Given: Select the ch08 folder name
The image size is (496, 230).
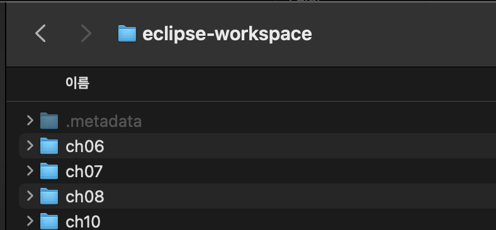Looking at the screenshot, I should pos(85,197).
